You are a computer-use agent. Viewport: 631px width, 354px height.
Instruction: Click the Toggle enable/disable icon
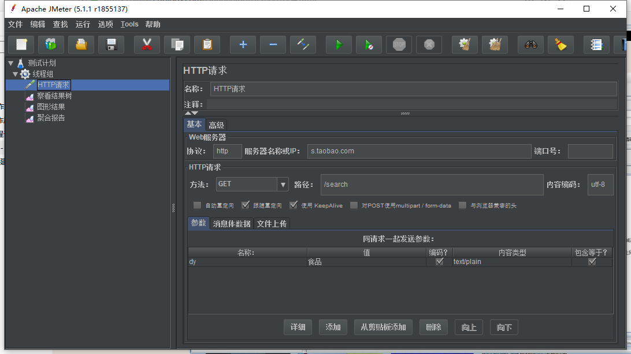[303, 44]
